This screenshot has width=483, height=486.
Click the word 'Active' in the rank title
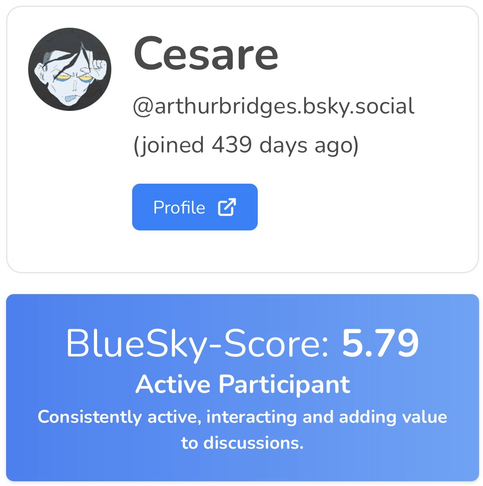pyautogui.click(x=173, y=384)
